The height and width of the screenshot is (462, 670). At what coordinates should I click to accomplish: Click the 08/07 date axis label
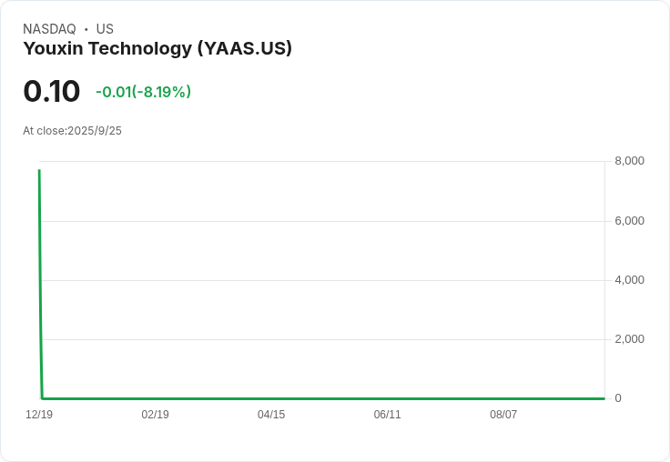[503, 415]
